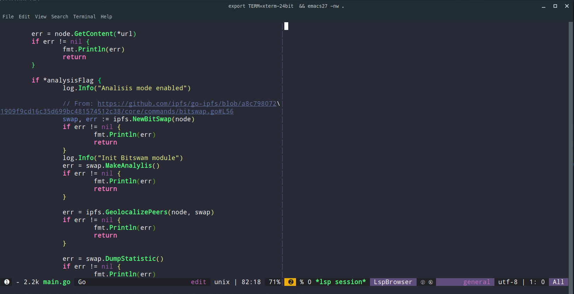The width and height of the screenshot is (574, 294).
Task: Click the circled K minor-mode icon
Action: pyautogui.click(x=431, y=282)
